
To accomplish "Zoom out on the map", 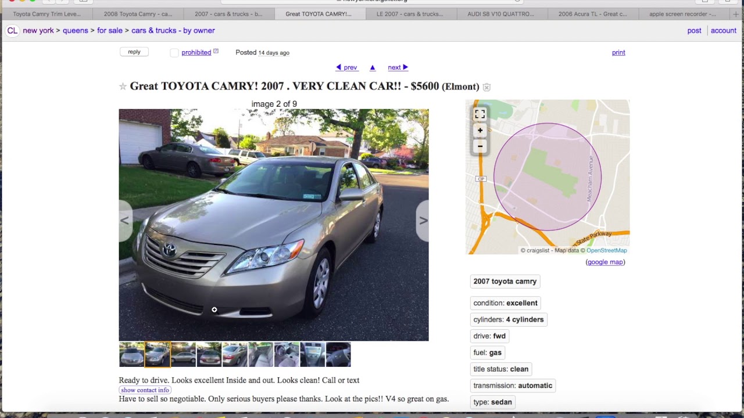I will tap(480, 146).
